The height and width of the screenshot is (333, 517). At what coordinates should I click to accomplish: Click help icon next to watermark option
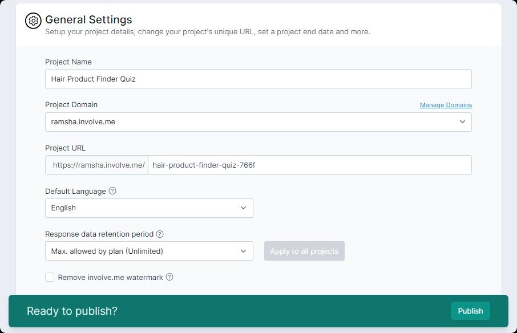169,277
